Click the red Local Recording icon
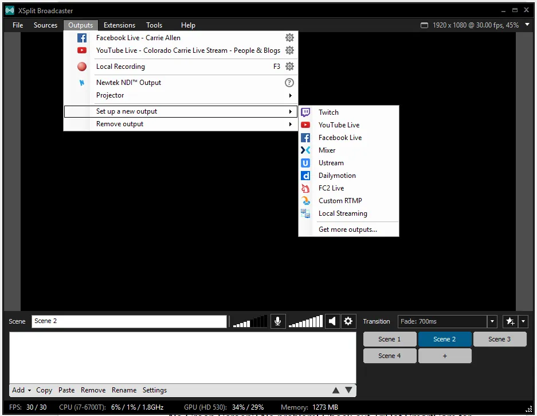 point(82,67)
